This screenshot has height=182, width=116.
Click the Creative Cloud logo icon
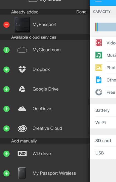pyautogui.click(x=22, y=128)
